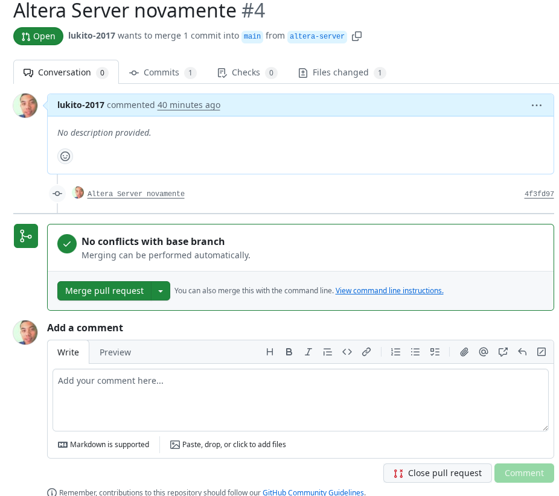This screenshot has height=496, width=559.
Task: Open the Checks tab
Action: click(x=247, y=72)
